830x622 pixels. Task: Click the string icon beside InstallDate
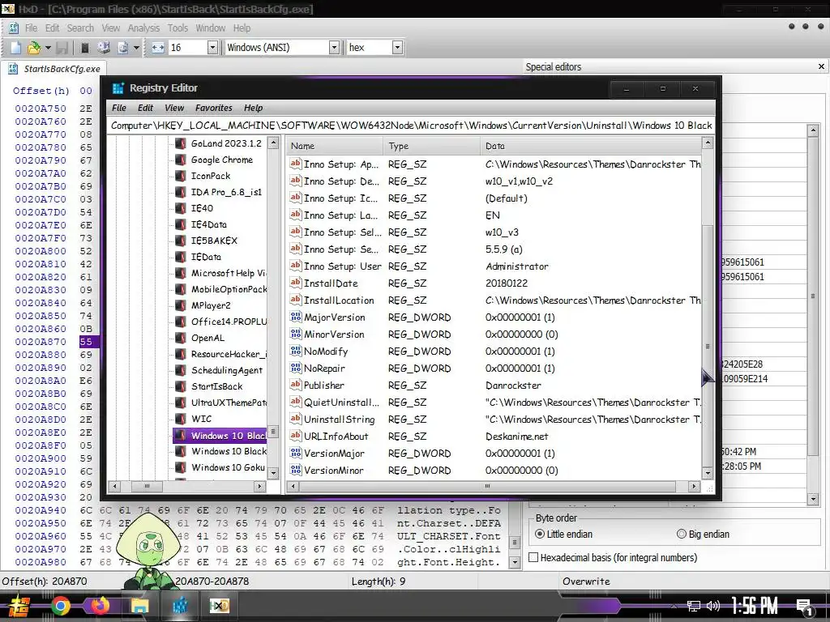tap(295, 283)
